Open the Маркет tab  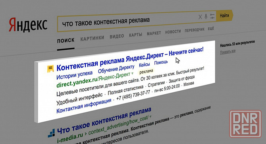(154, 33)
